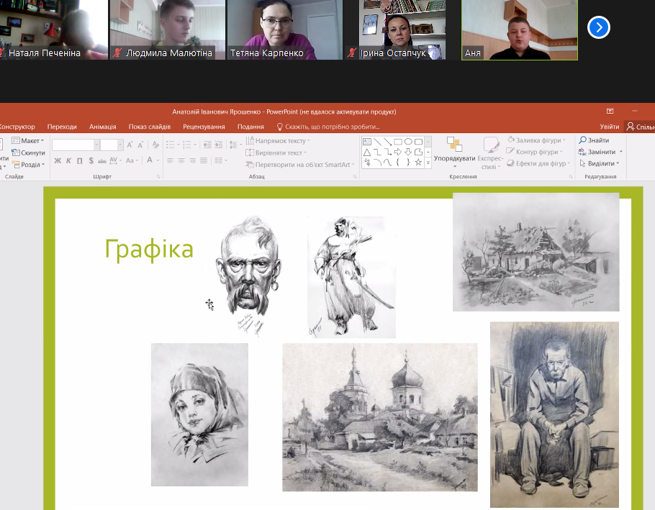Switch to the Подання tab
The image size is (655, 510).
coord(250,127)
